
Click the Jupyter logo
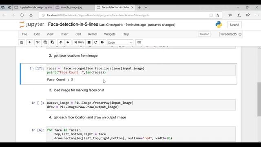(x=32, y=24)
